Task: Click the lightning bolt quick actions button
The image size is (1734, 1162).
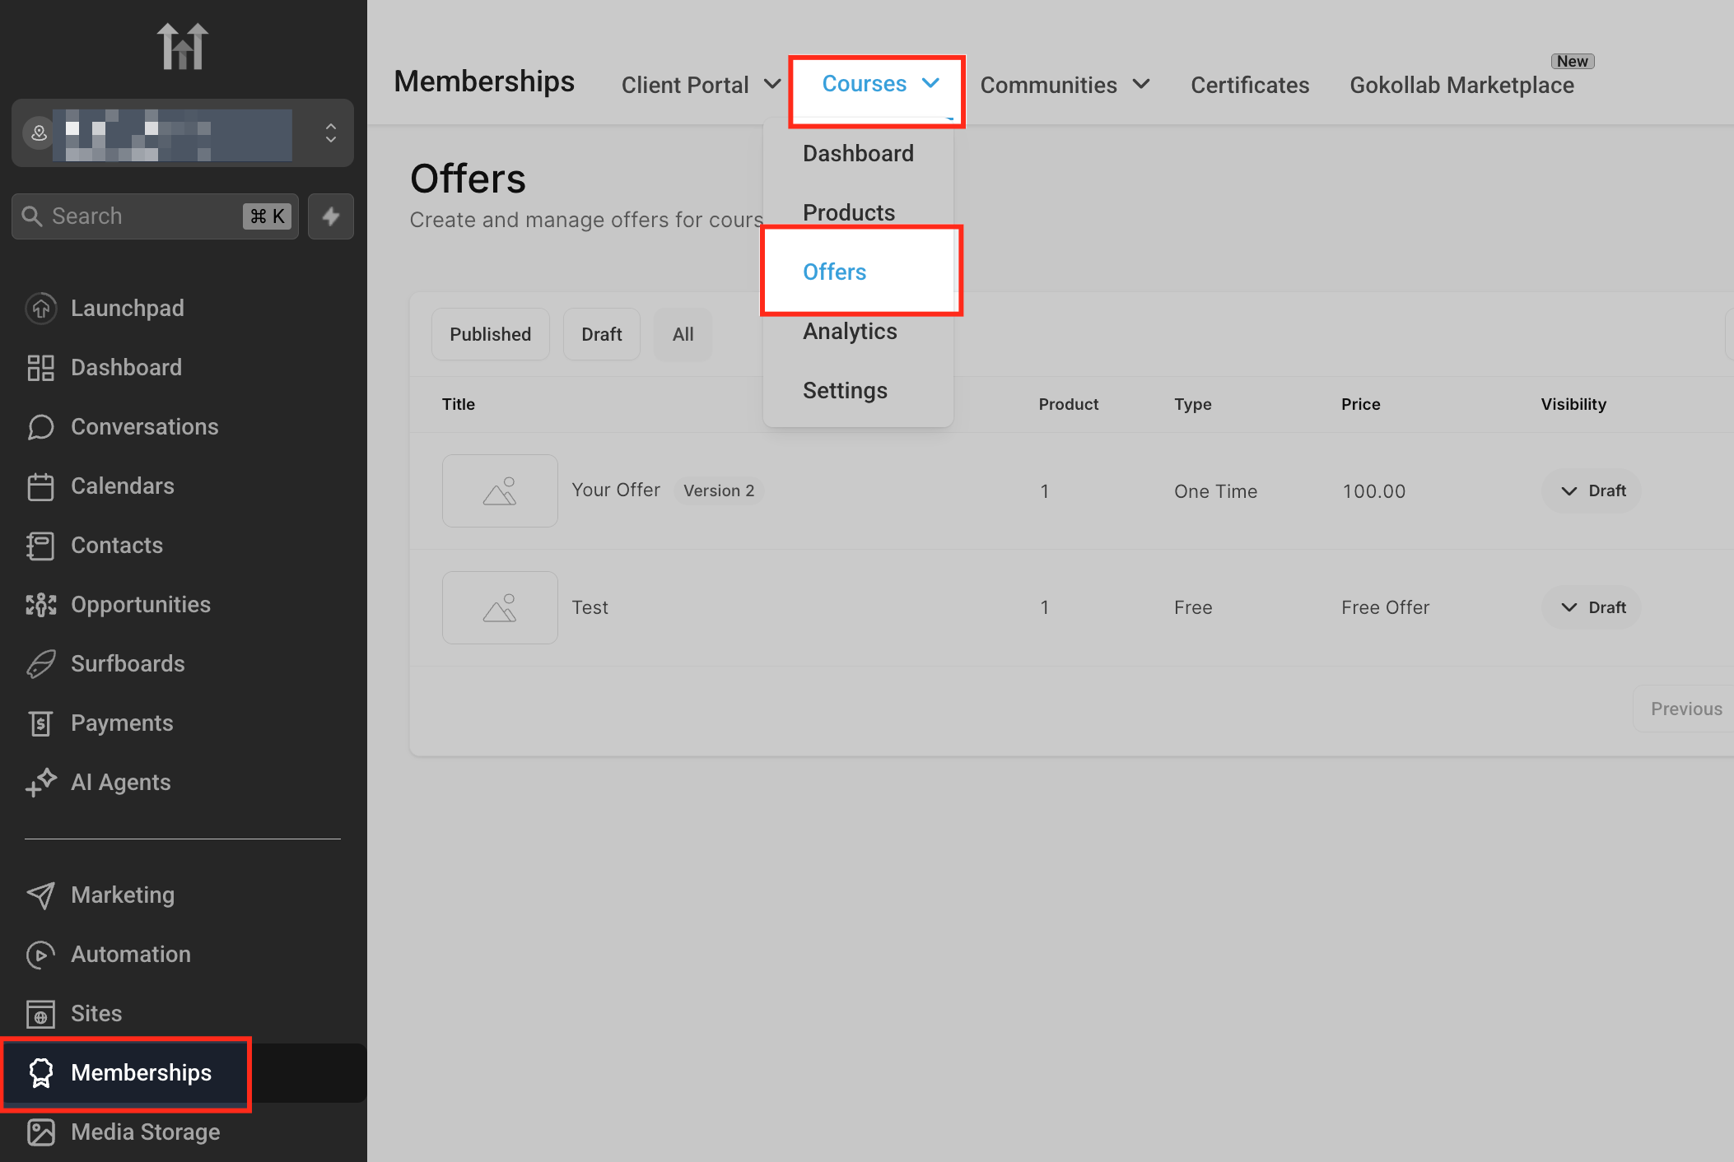Action: tap(331, 216)
